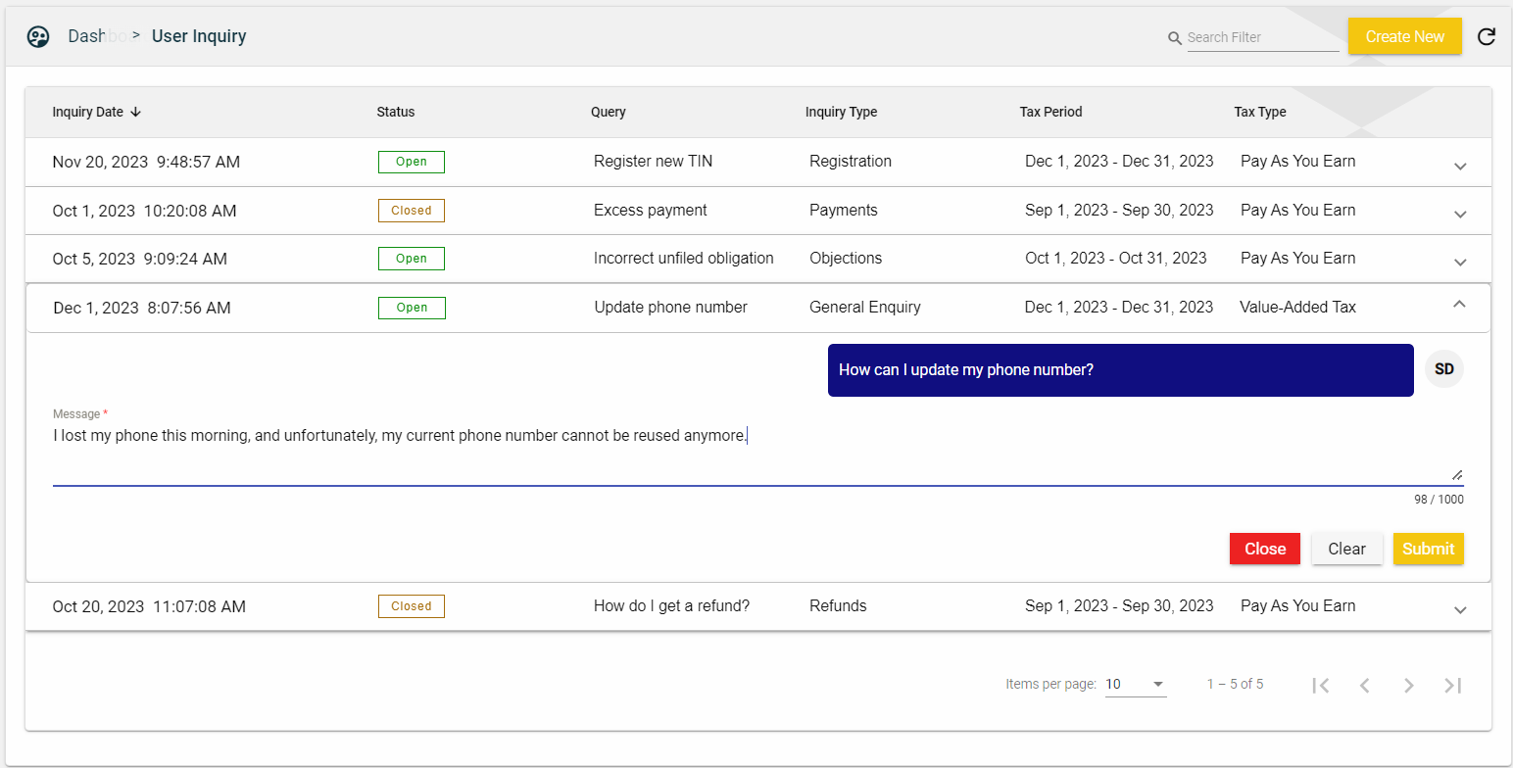Go to previous page arrow
Viewport: 1513px width, 768px height.
point(1364,686)
